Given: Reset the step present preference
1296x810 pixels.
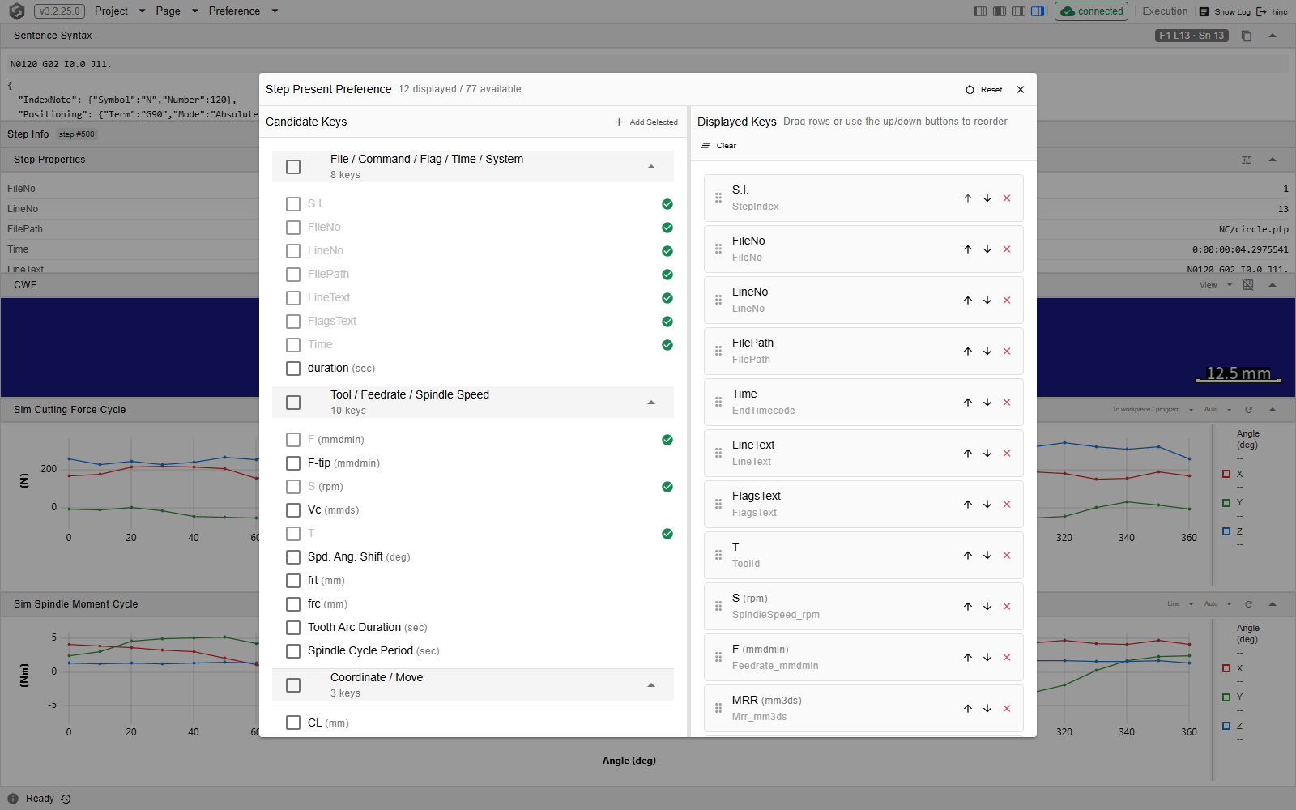Looking at the screenshot, I should point(984,90).
